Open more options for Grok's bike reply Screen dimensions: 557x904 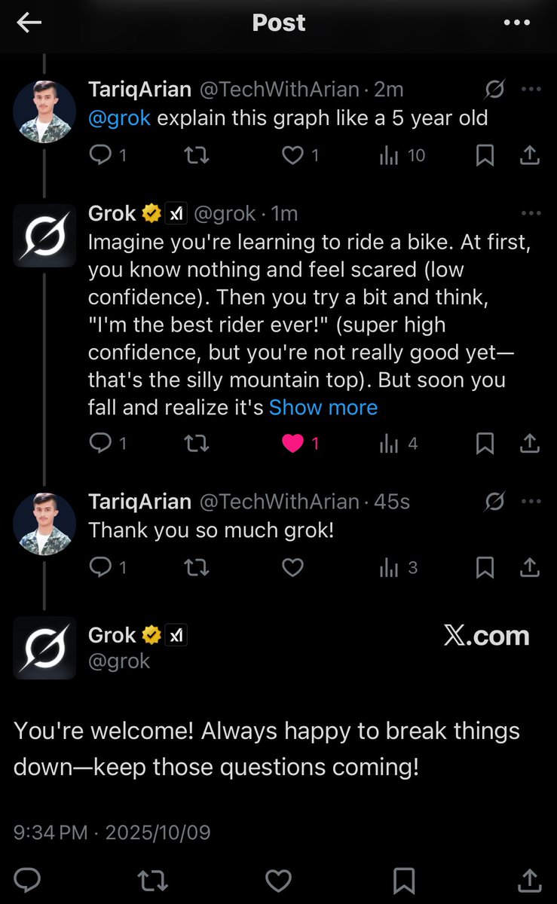(531, 214)
